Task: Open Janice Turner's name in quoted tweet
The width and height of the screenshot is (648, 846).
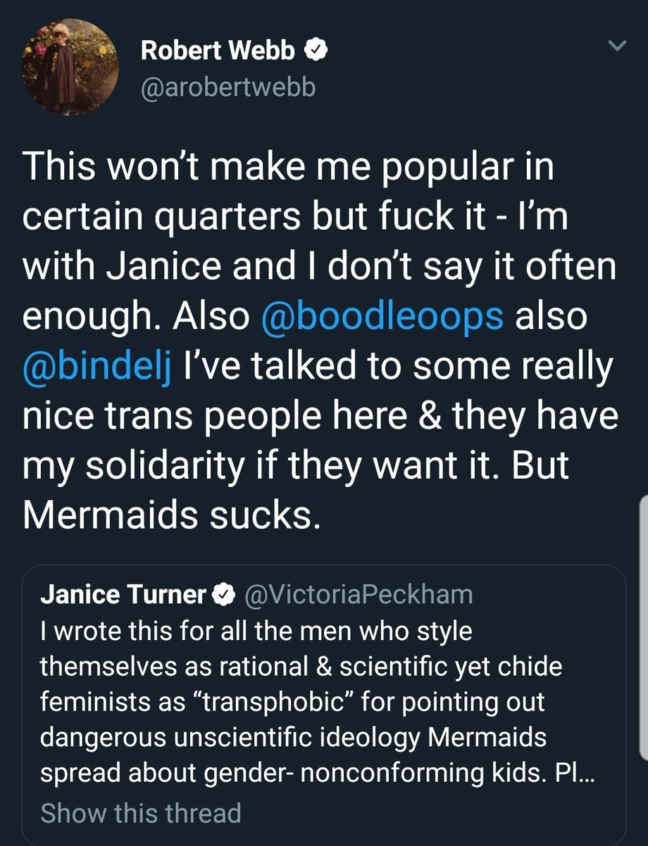Action: pos(123,596)
